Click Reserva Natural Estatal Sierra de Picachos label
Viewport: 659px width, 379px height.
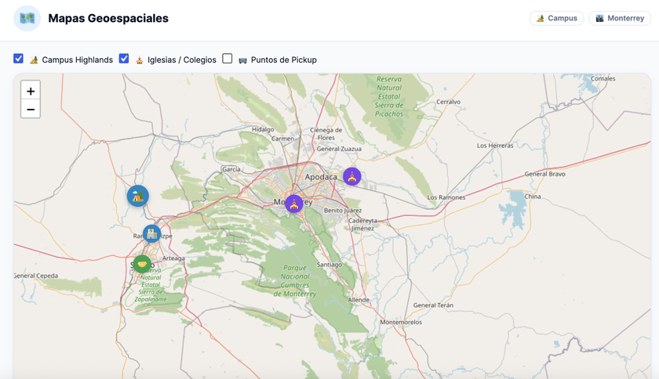pos(389,96)
